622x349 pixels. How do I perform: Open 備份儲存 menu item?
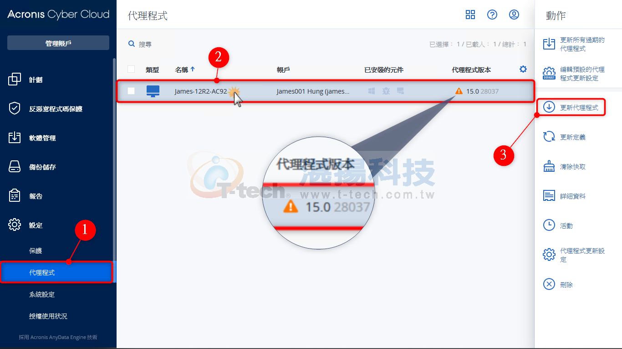pos(42,167)
